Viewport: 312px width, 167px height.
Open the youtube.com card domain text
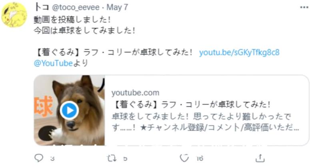tap(135, 93)
